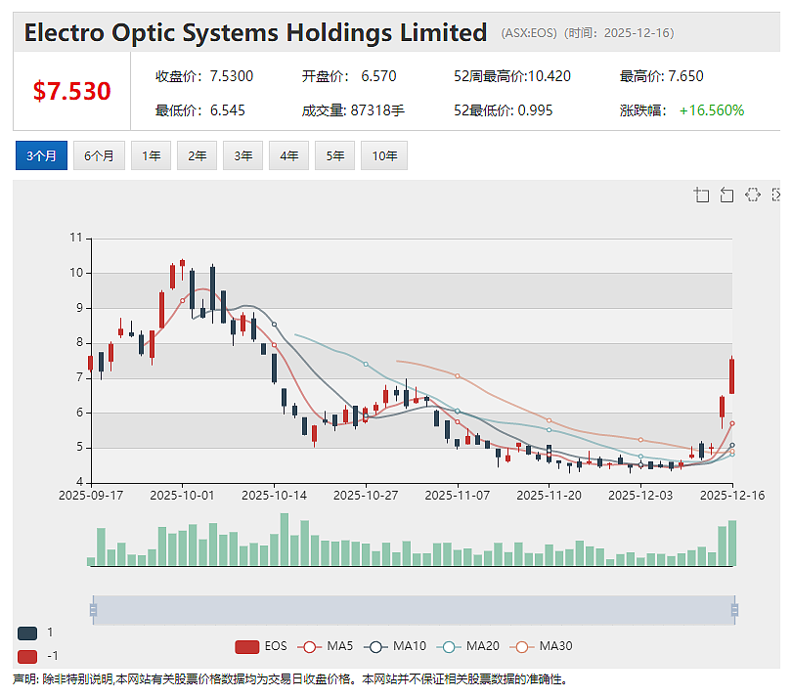The height and width of the screenshot is (698, 792).
Task: Click the 2025-12-16 header date
Action: [637, 33]
